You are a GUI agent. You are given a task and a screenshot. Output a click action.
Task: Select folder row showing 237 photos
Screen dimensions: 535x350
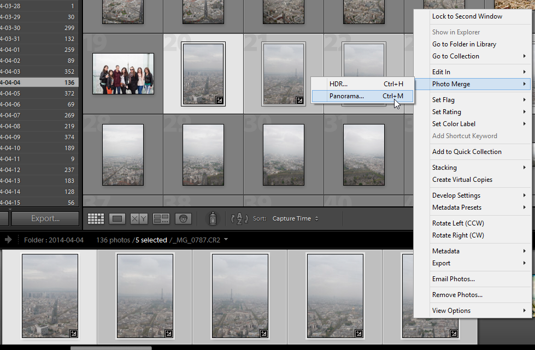(39, 170)
